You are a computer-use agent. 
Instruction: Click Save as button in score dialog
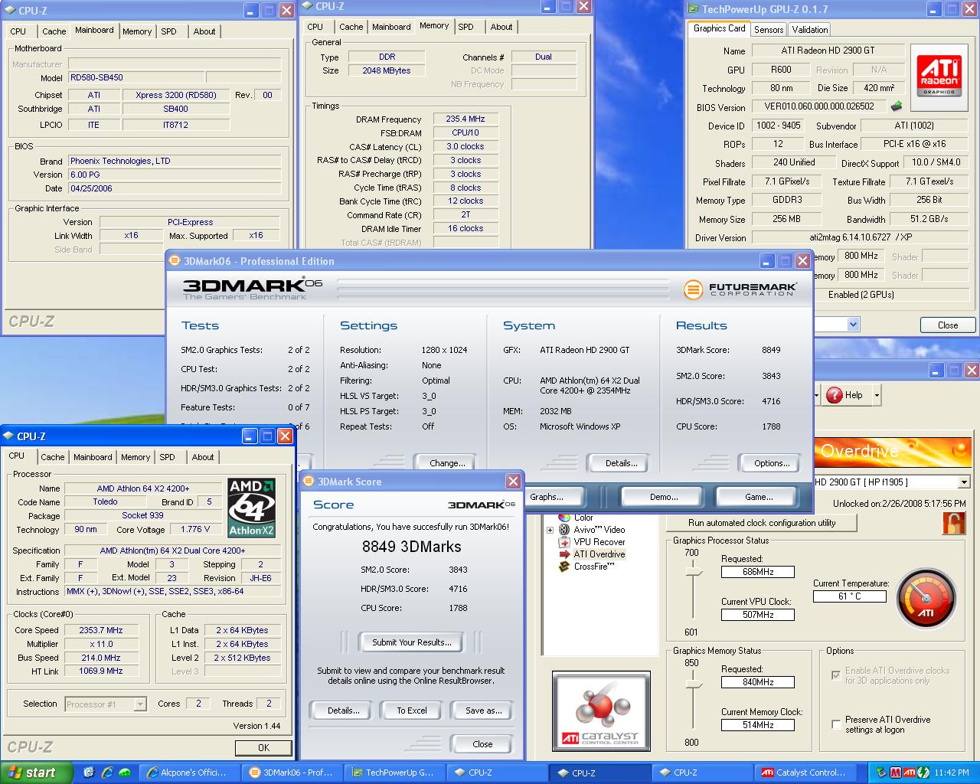click(484, 710)
